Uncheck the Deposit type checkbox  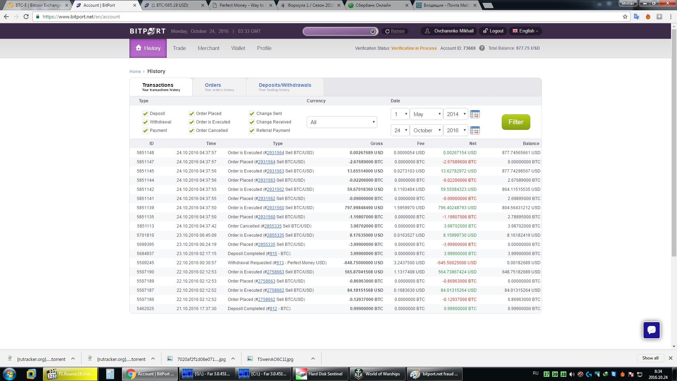point(145,114)
